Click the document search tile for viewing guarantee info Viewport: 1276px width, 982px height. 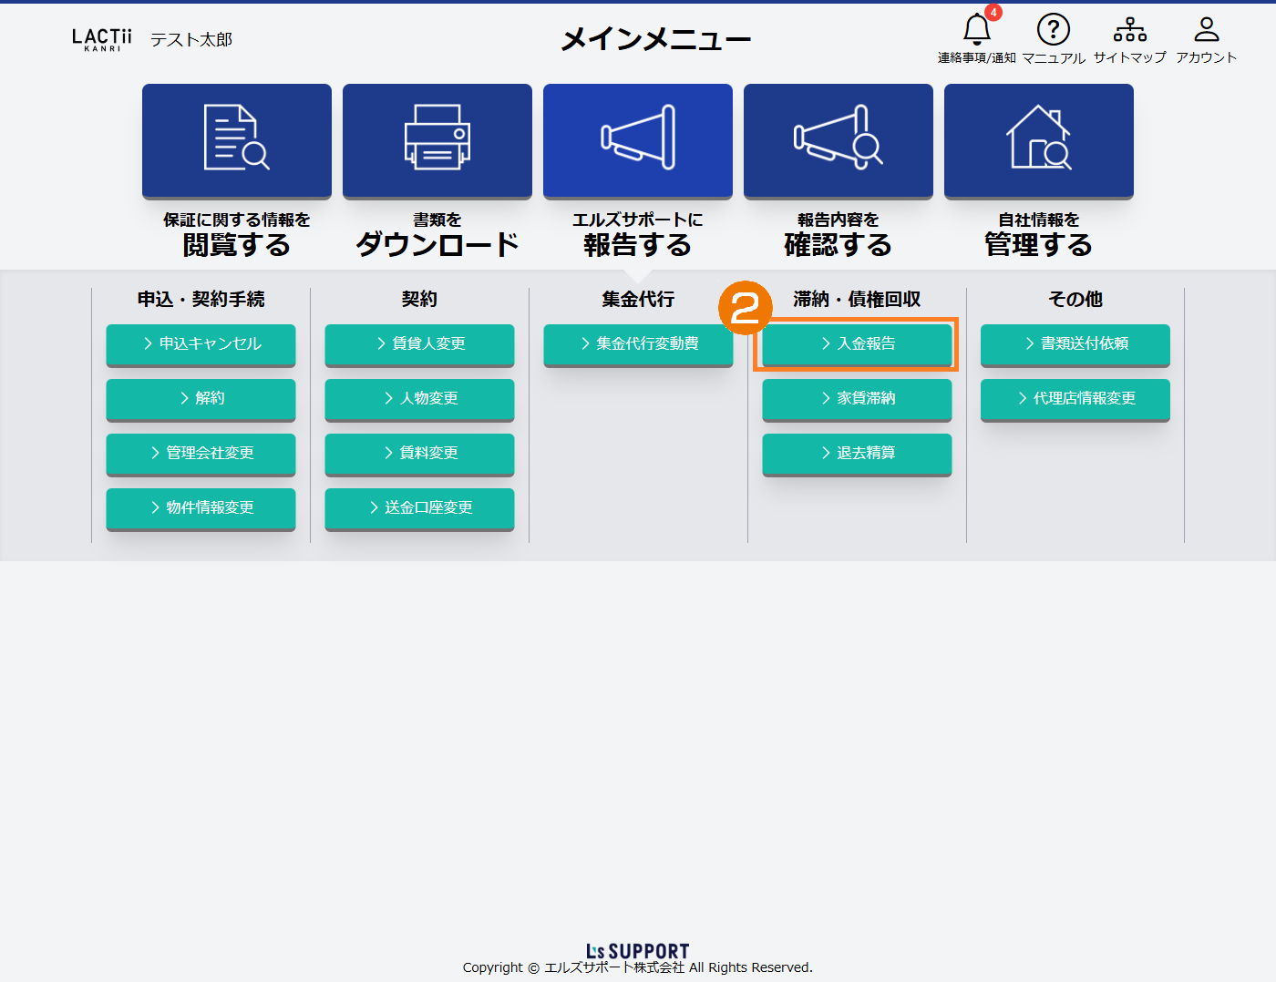(x=237, y=140)
